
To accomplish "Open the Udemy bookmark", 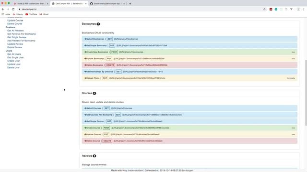I will (18, 14).
